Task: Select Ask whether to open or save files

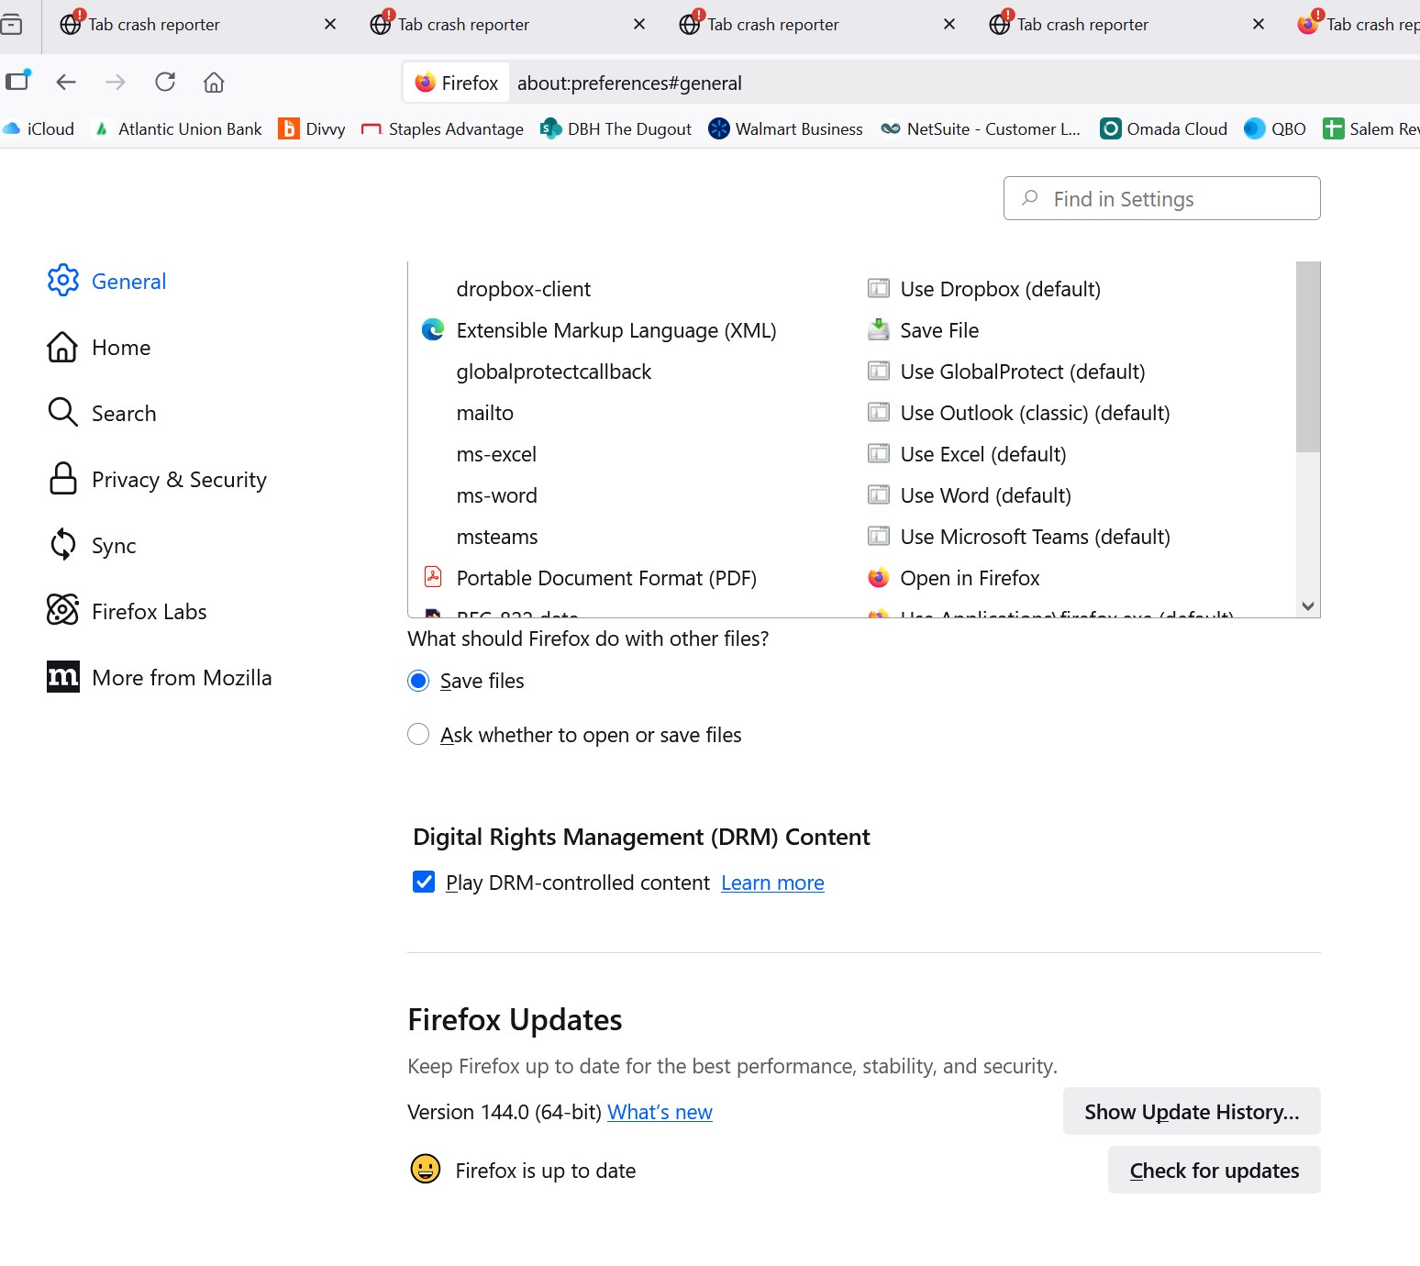Action: tap(418, 735)
